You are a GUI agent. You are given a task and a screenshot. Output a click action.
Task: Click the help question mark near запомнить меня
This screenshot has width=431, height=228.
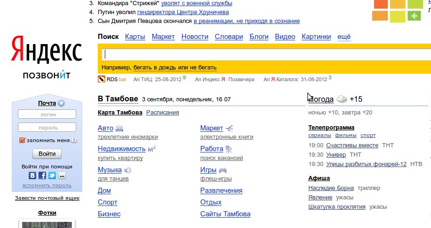74,140
